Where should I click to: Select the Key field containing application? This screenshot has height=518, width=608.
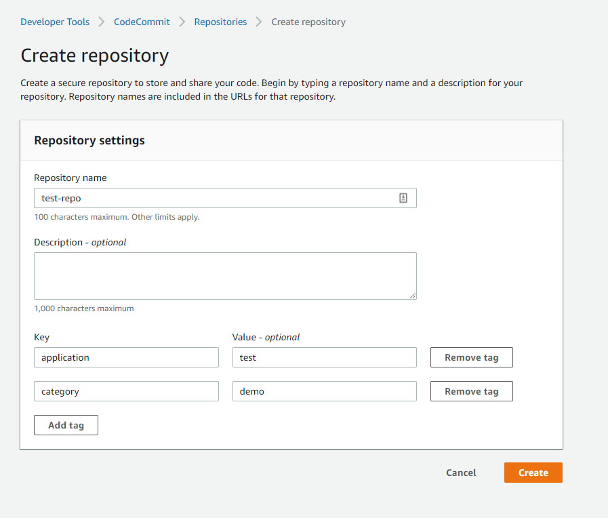click(x=126, y=357)
